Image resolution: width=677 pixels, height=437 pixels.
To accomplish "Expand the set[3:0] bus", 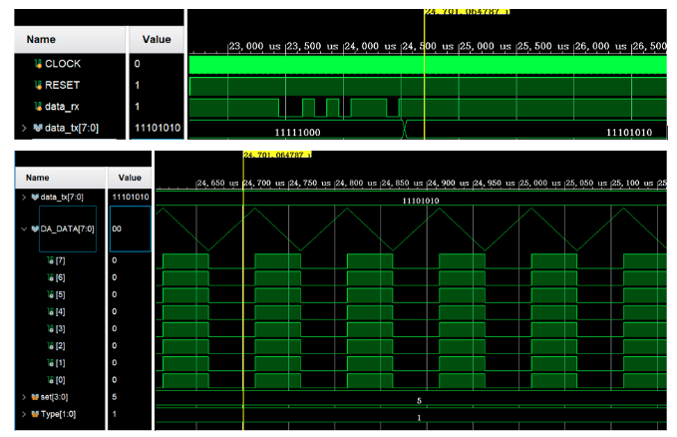I will coord(24,397).
